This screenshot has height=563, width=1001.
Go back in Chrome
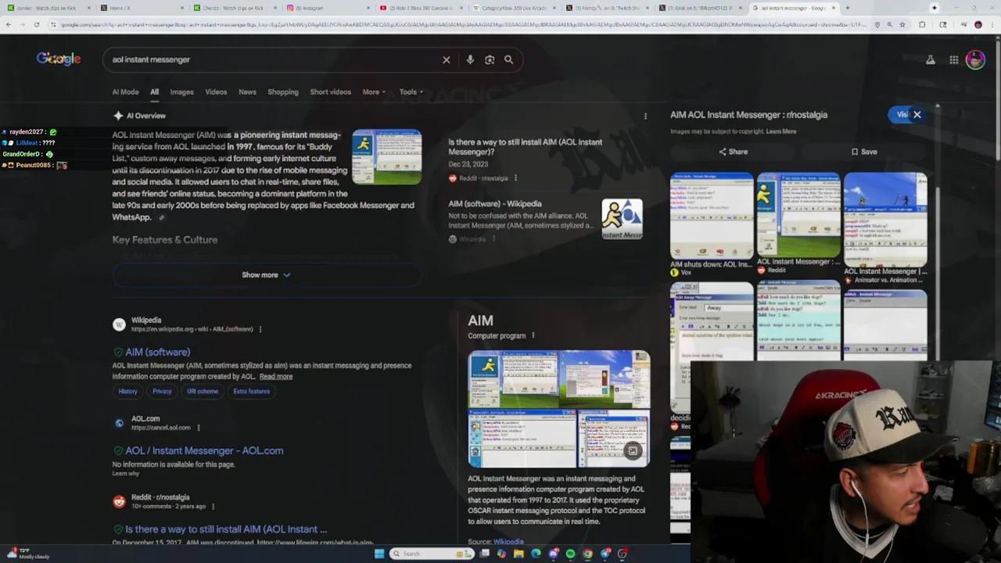tap(8, 24)
